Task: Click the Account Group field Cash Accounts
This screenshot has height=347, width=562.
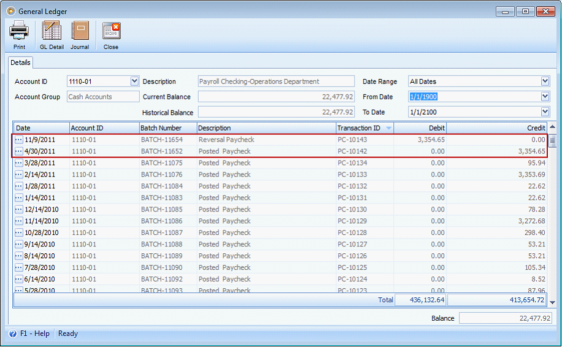Action: click(x=103, y=97)
